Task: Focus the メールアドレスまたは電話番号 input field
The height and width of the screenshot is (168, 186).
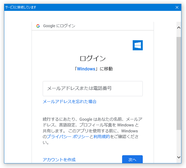Action: (93, 89)
